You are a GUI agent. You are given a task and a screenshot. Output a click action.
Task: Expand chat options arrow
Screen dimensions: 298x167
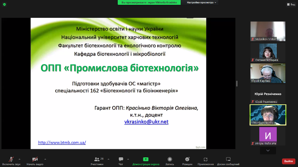click(128, 160)
